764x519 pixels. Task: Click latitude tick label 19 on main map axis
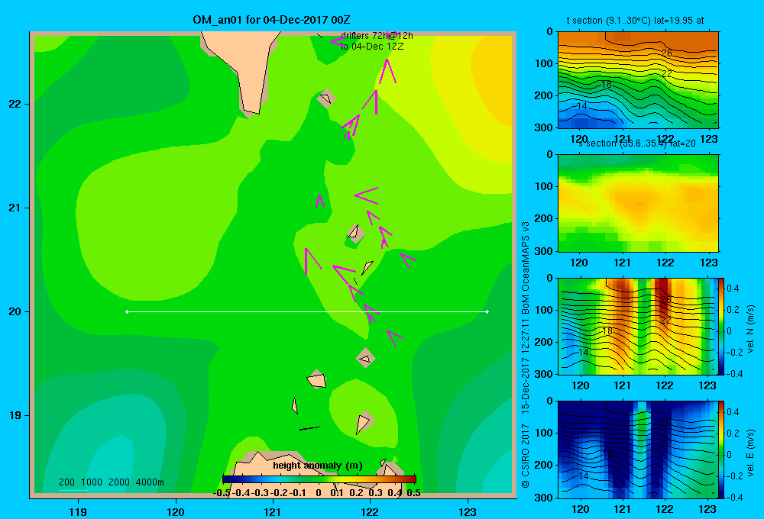pyautogui.click(x=15, y=415)
